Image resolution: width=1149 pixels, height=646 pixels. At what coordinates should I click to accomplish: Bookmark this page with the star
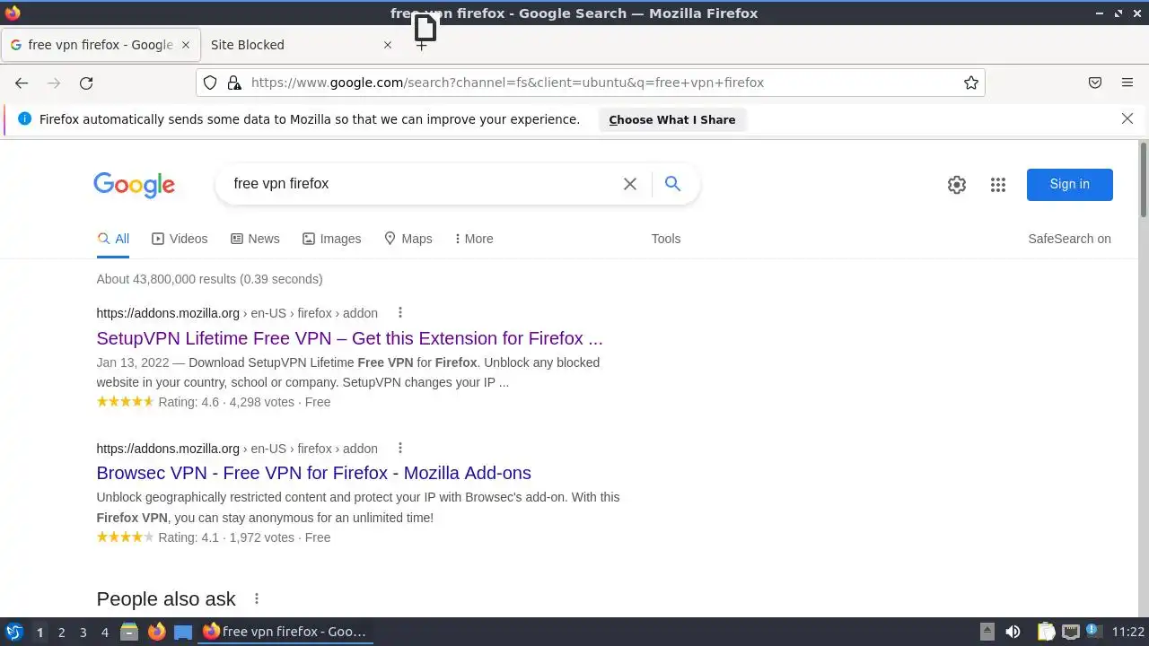pyautogui.click(x=971, y=83)
